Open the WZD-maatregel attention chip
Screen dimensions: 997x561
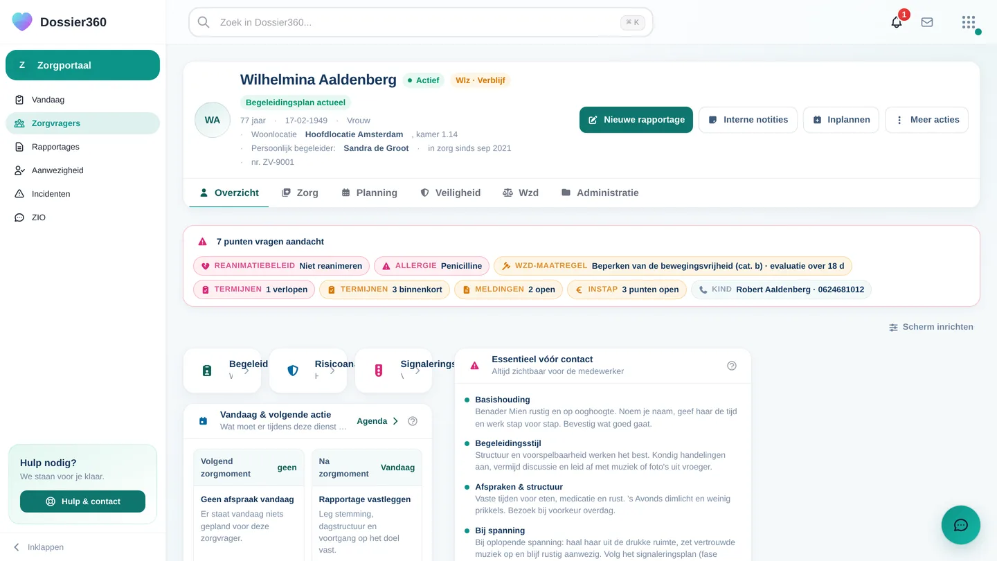(673, 266)
